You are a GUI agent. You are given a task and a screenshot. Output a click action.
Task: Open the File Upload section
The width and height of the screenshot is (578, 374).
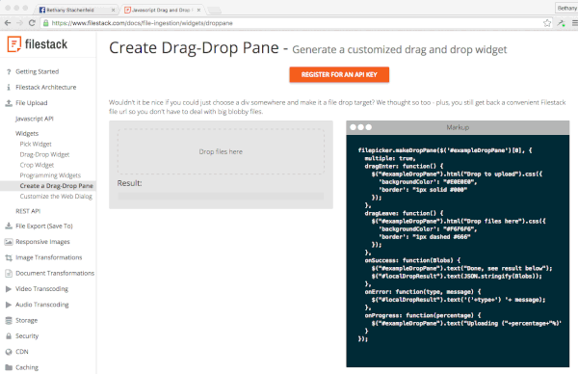(32, 103)
